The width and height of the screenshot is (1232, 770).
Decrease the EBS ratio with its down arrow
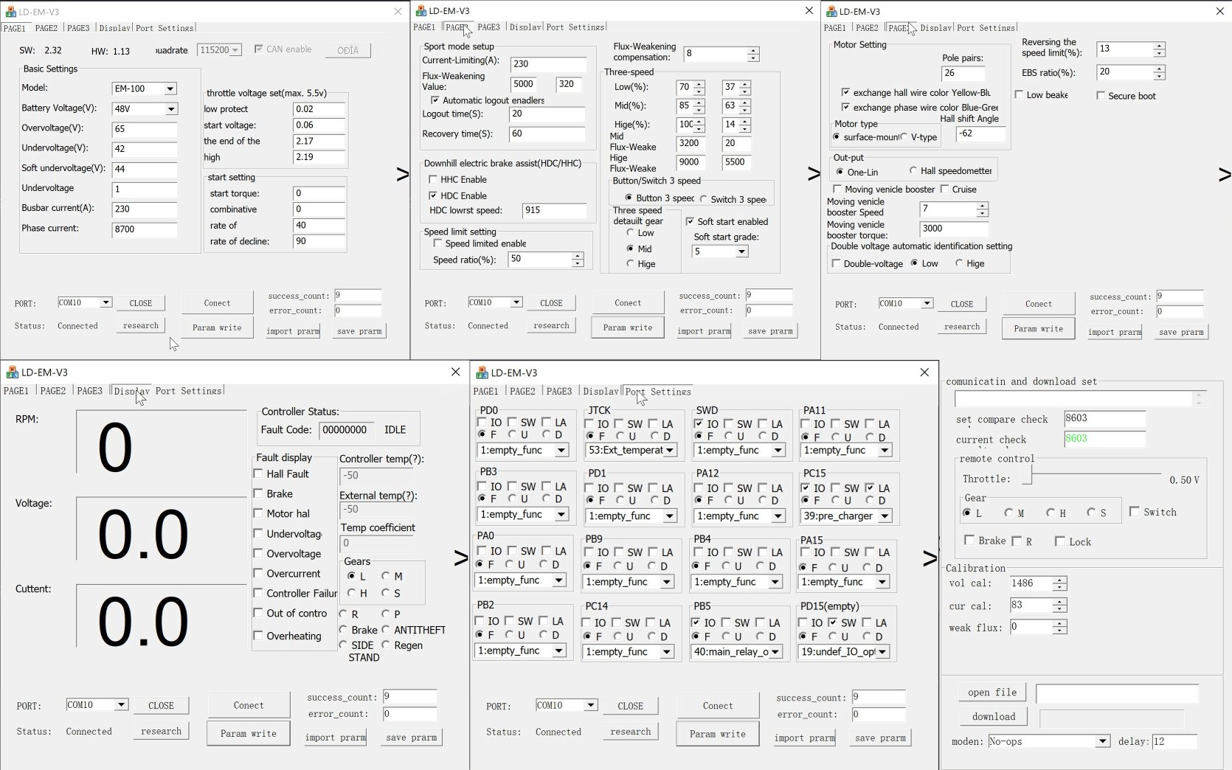click(x=1159, y=75)
